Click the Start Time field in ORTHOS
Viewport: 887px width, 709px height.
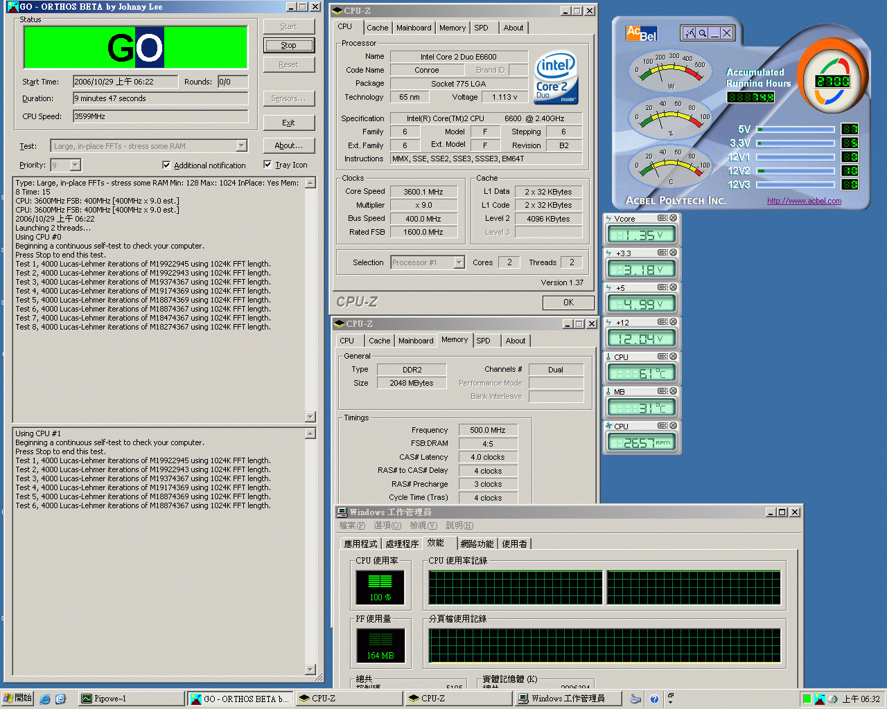click(125, 82)
